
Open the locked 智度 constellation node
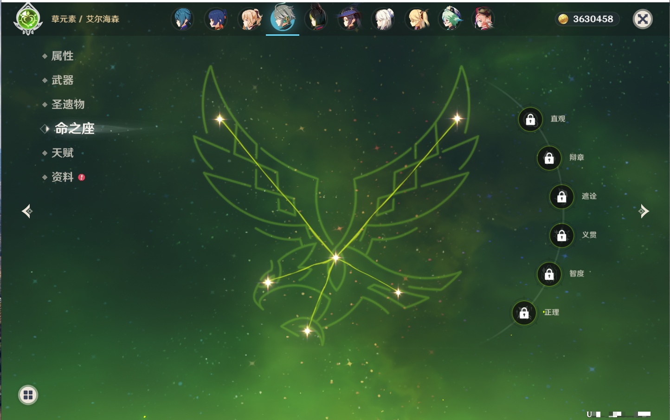549,274
